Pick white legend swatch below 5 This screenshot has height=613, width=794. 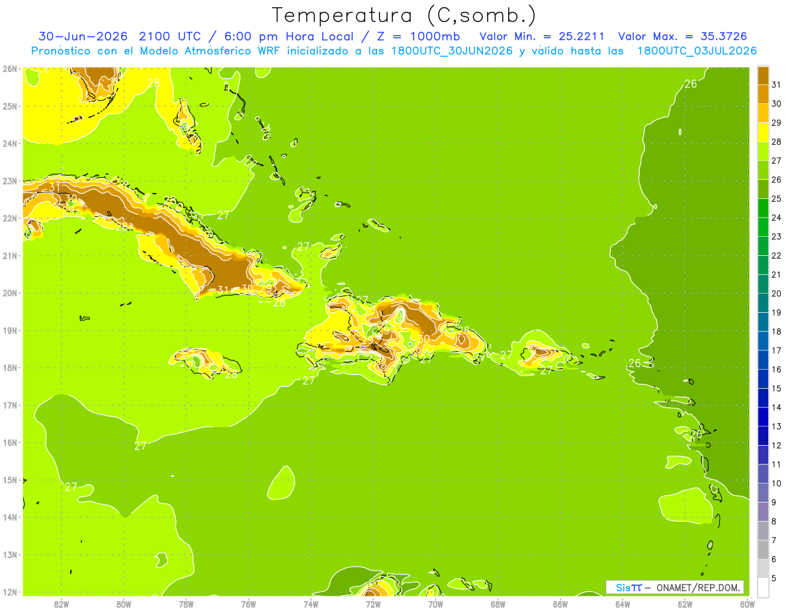(x=763, y=587)
